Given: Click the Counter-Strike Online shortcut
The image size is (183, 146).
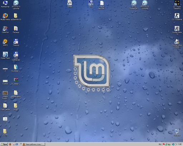Looking at the screenshot, I should (177, 43).
